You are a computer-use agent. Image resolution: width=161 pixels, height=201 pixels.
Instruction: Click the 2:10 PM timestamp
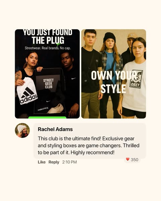[x=69, y=162]
